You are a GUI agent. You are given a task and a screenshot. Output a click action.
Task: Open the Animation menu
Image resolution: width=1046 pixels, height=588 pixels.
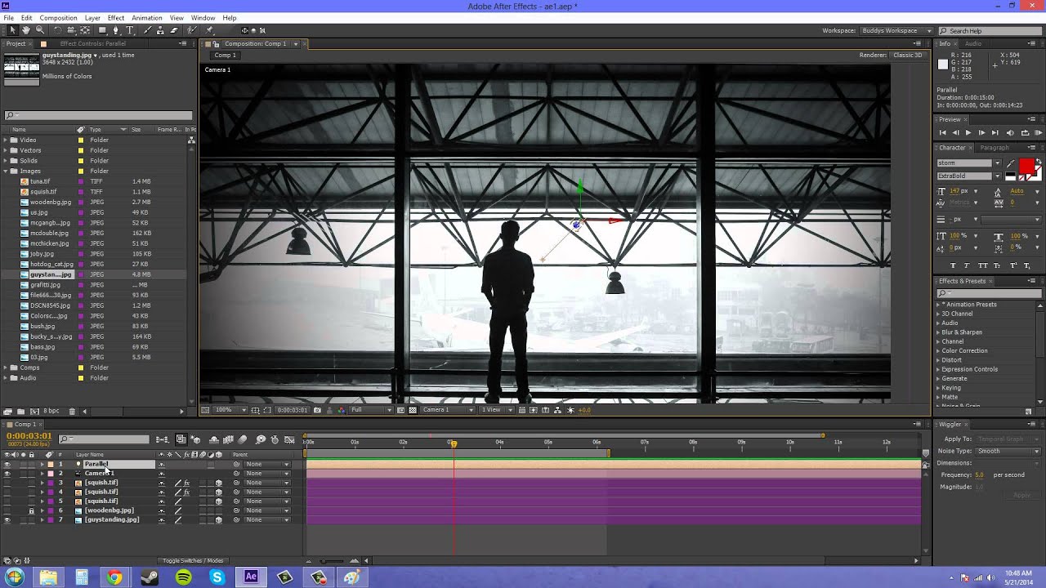coord(146,17)
